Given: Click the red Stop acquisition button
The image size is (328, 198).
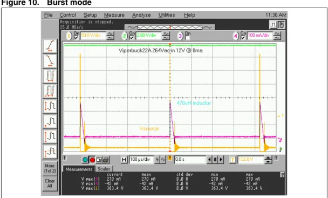Looking at the screenshot, I should tap(92, 160).
